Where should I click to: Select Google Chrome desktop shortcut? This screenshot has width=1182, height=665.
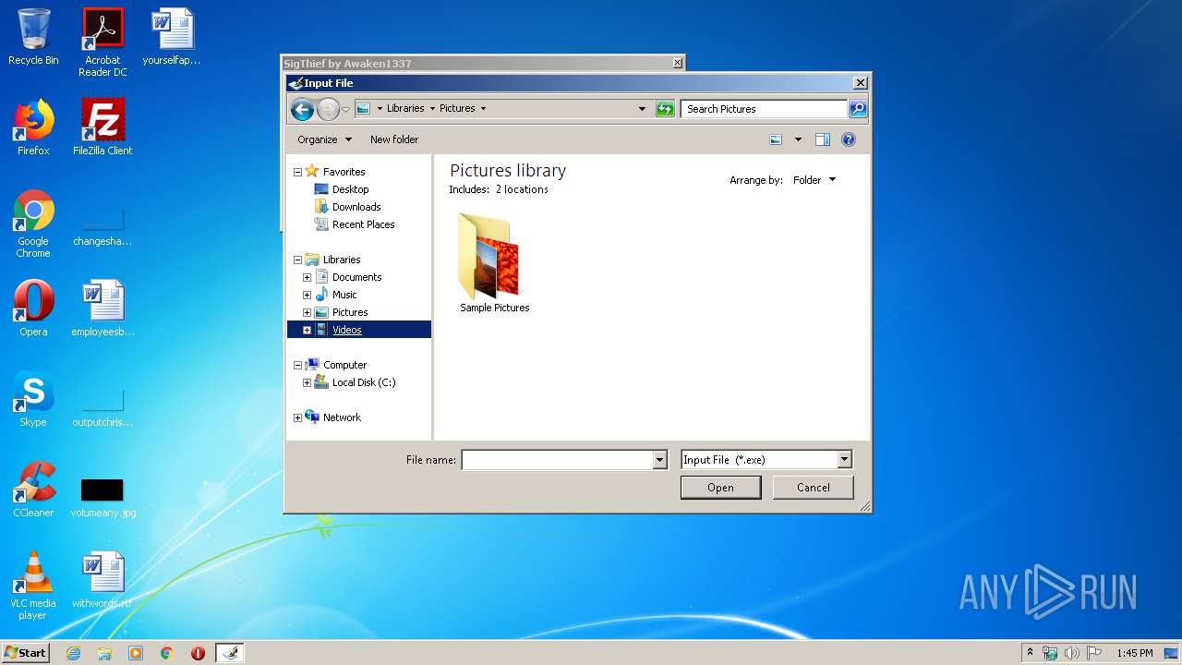33,223
